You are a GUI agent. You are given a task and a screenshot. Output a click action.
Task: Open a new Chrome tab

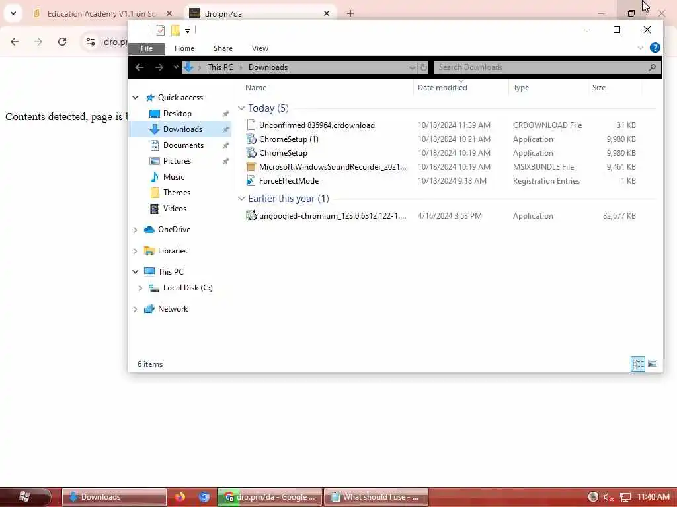coord(350,13)
